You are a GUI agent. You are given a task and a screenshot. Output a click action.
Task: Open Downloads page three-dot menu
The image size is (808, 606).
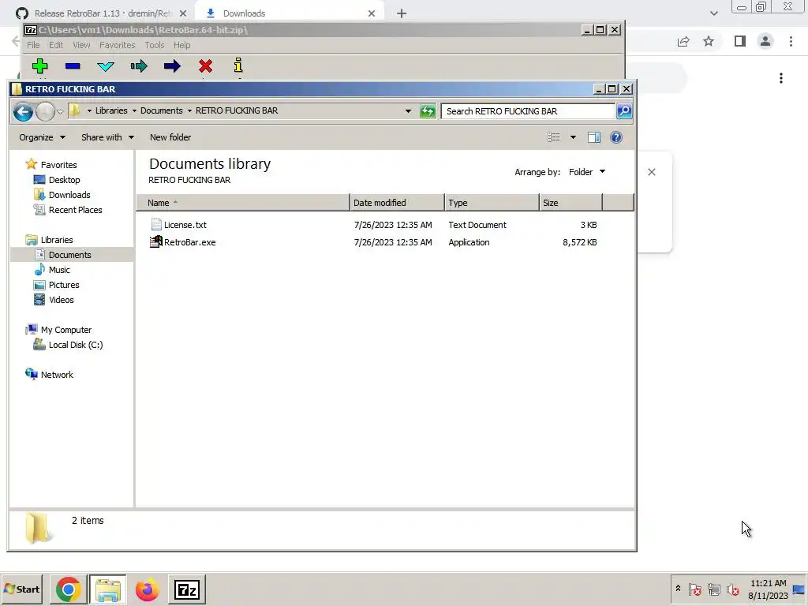coord(781,78)
